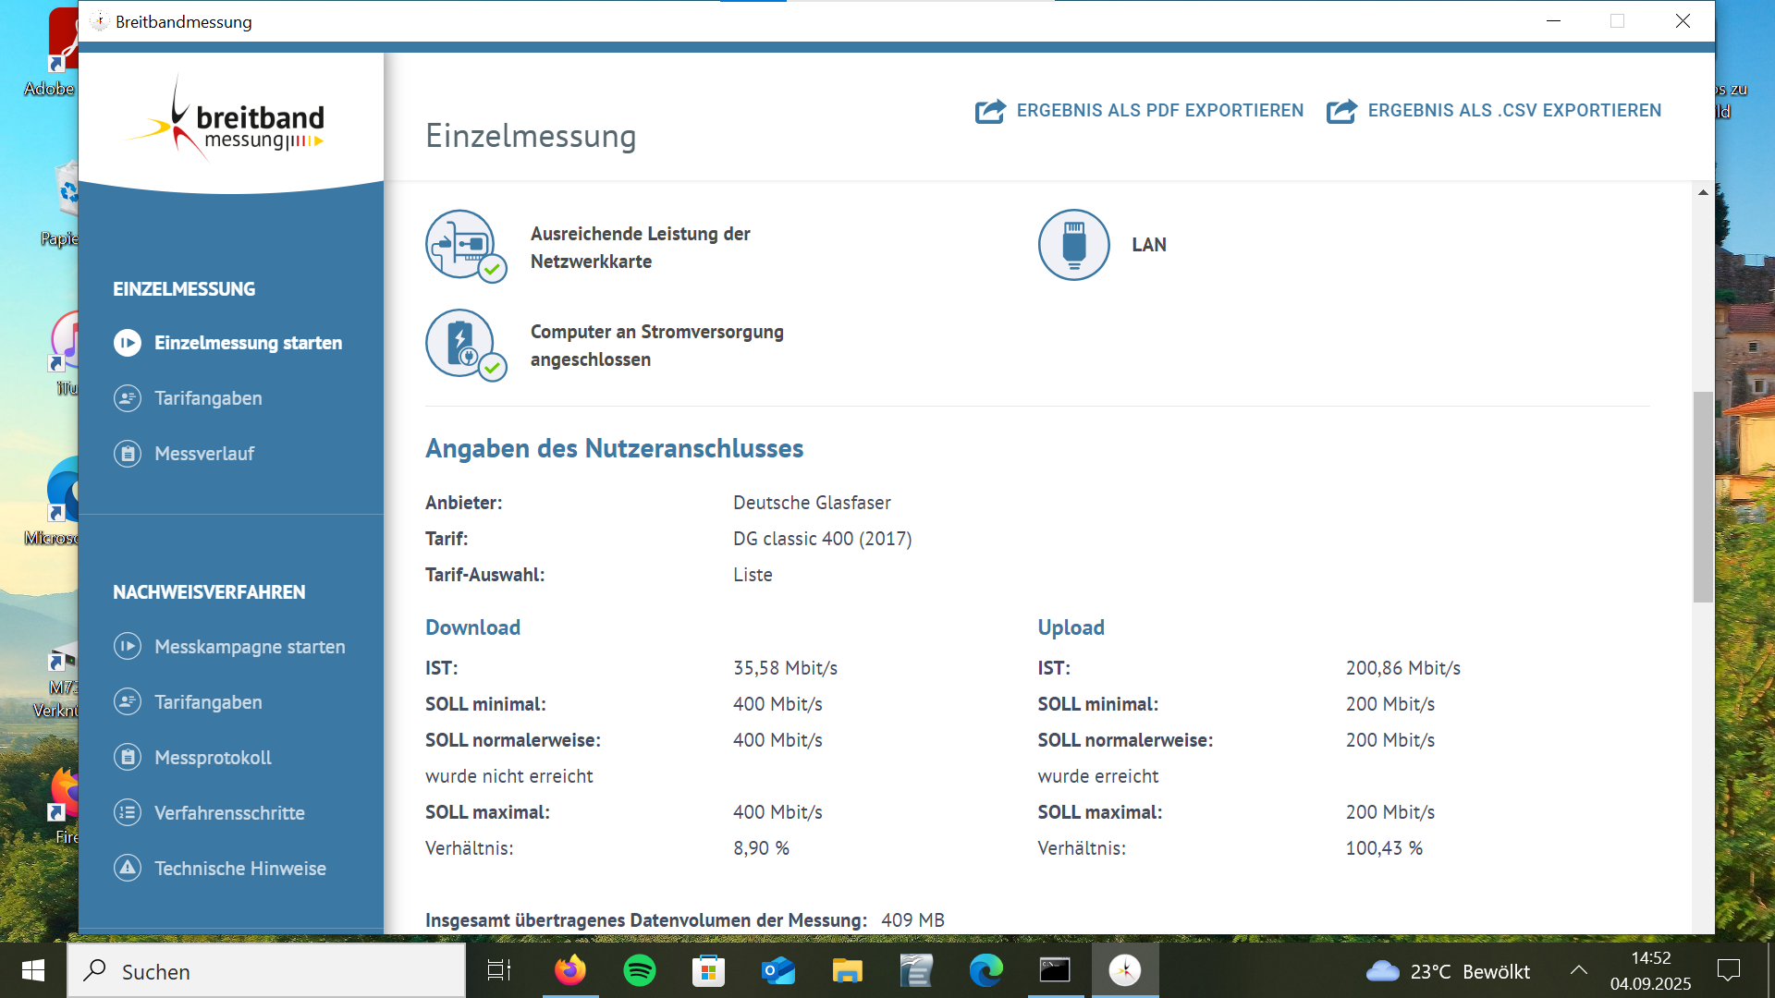1775x998 pixels.
Task: Open the notification center icon
Action: coord(1728,970)
